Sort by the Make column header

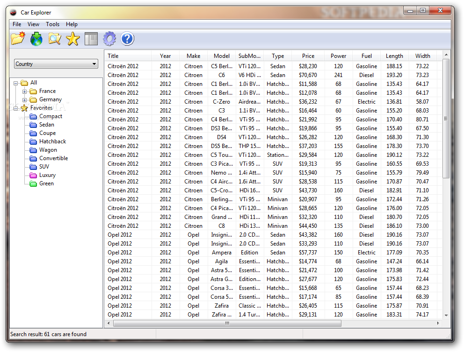[193, 56]
